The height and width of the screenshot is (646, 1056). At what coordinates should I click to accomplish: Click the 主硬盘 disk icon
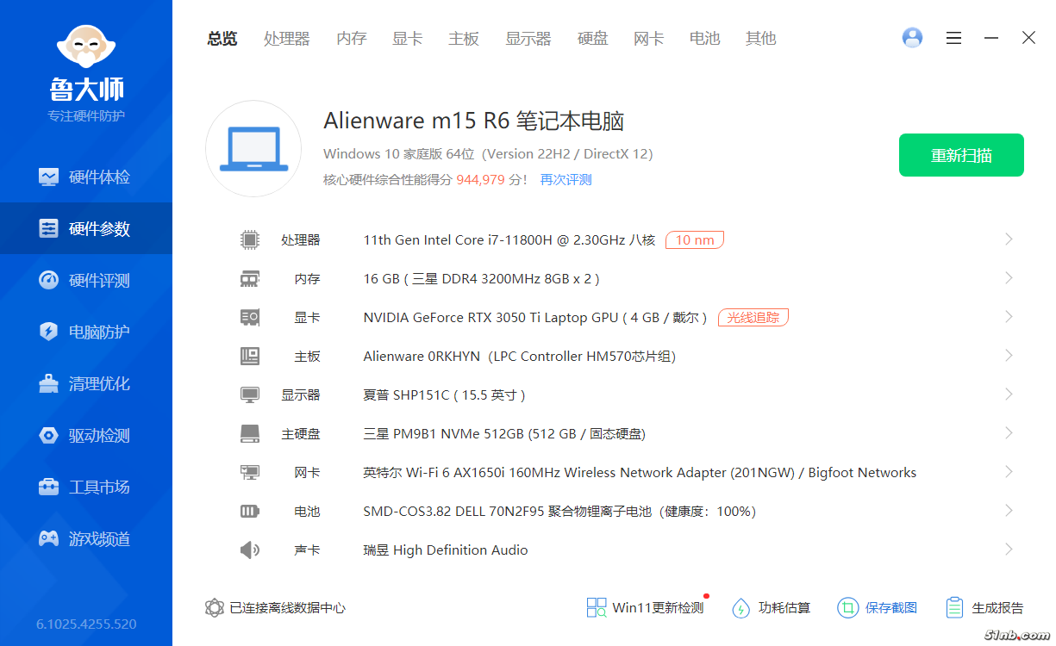click(250, 433)
